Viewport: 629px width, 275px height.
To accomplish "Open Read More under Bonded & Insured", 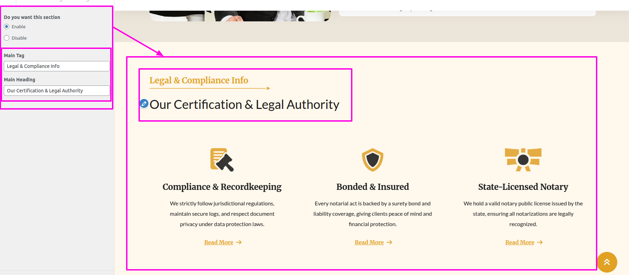I will (x=369, y=243).
